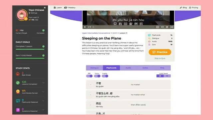This screenshot has height=120, width=213.
Task: Open the Learn menu in the top bar
Action: point(58,8)
